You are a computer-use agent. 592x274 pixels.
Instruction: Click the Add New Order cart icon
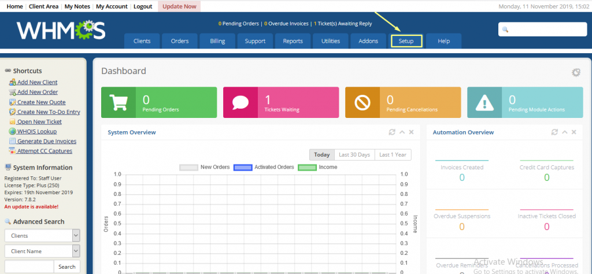[12, 92]
